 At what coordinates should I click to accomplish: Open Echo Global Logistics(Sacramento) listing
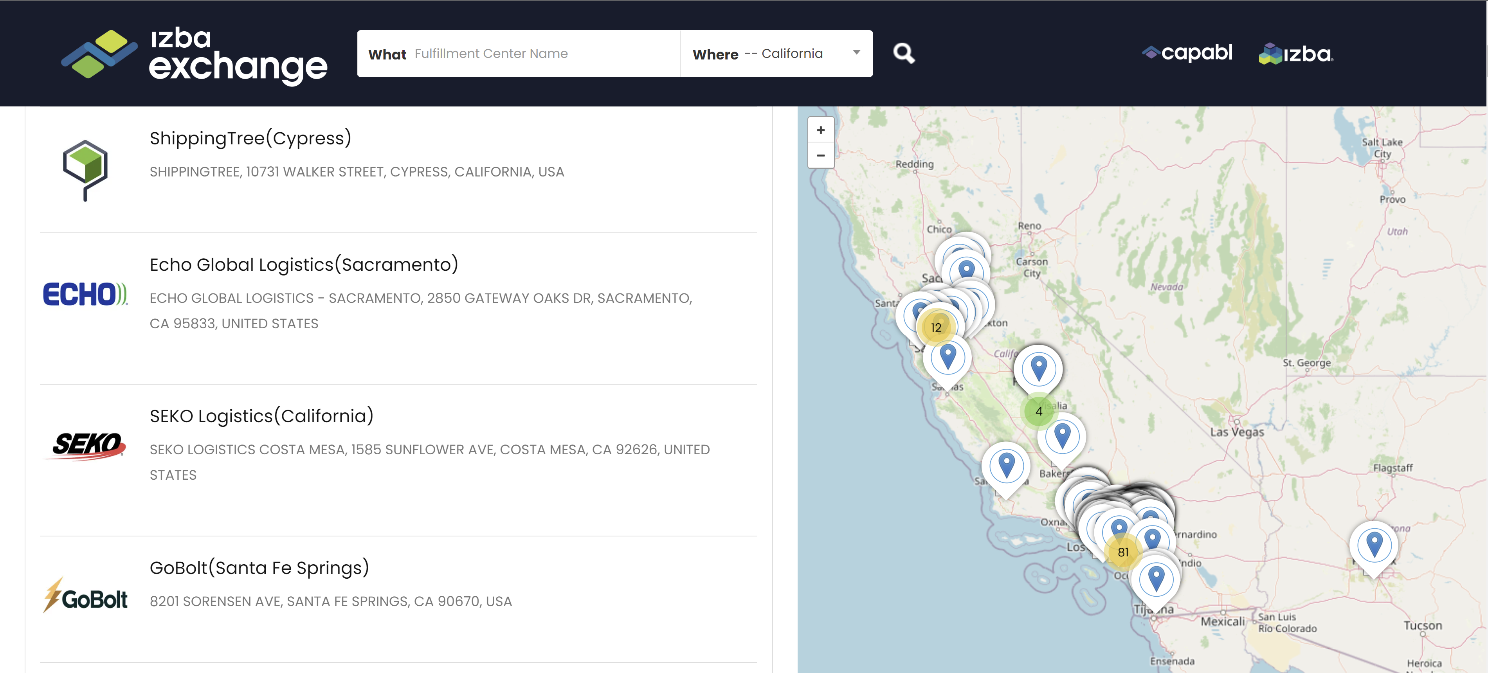pos(304,265)
